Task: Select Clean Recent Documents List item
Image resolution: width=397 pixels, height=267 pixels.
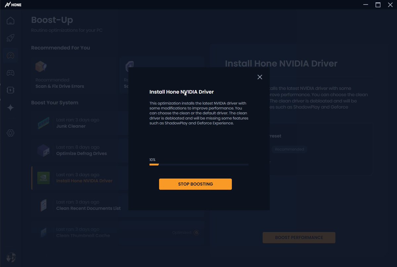Action: coord(118,205)
